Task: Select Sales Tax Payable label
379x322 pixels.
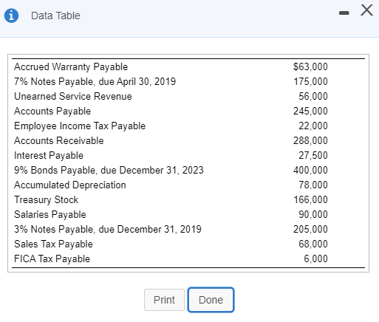Action: (53, 244)
